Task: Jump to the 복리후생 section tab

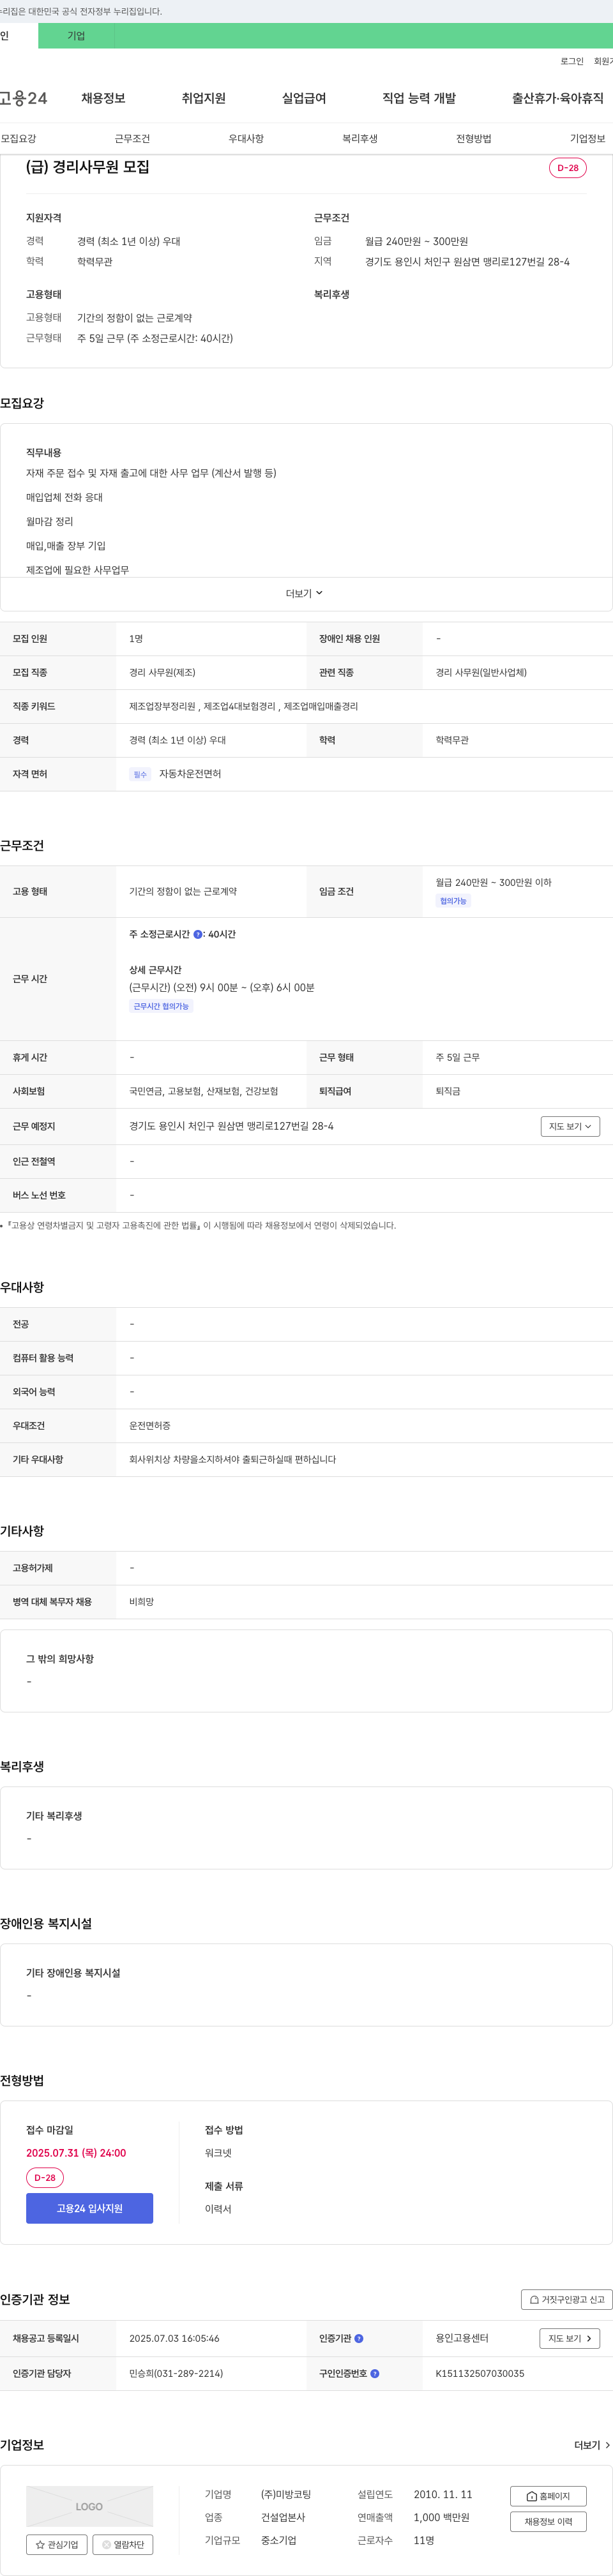Action: (x=360, y=139)
